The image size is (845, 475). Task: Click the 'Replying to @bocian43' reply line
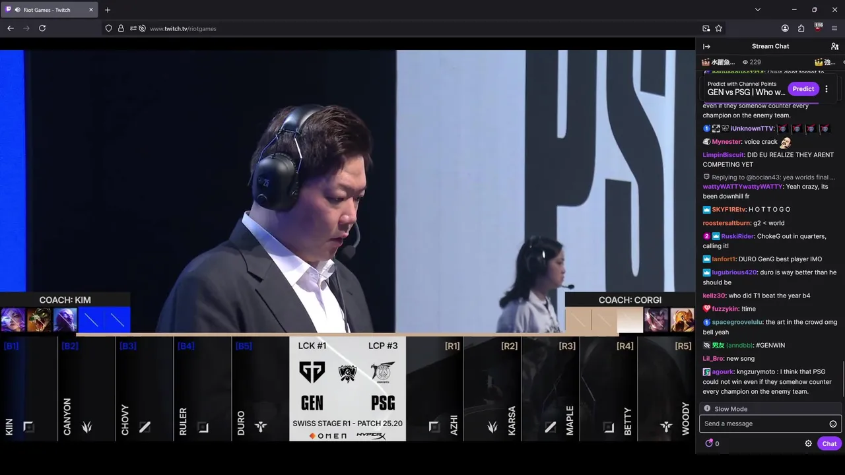coord(769,177)
